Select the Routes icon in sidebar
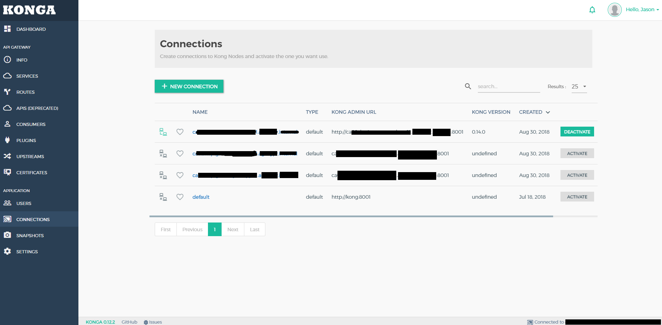The image size is (662, 325). 8,92
